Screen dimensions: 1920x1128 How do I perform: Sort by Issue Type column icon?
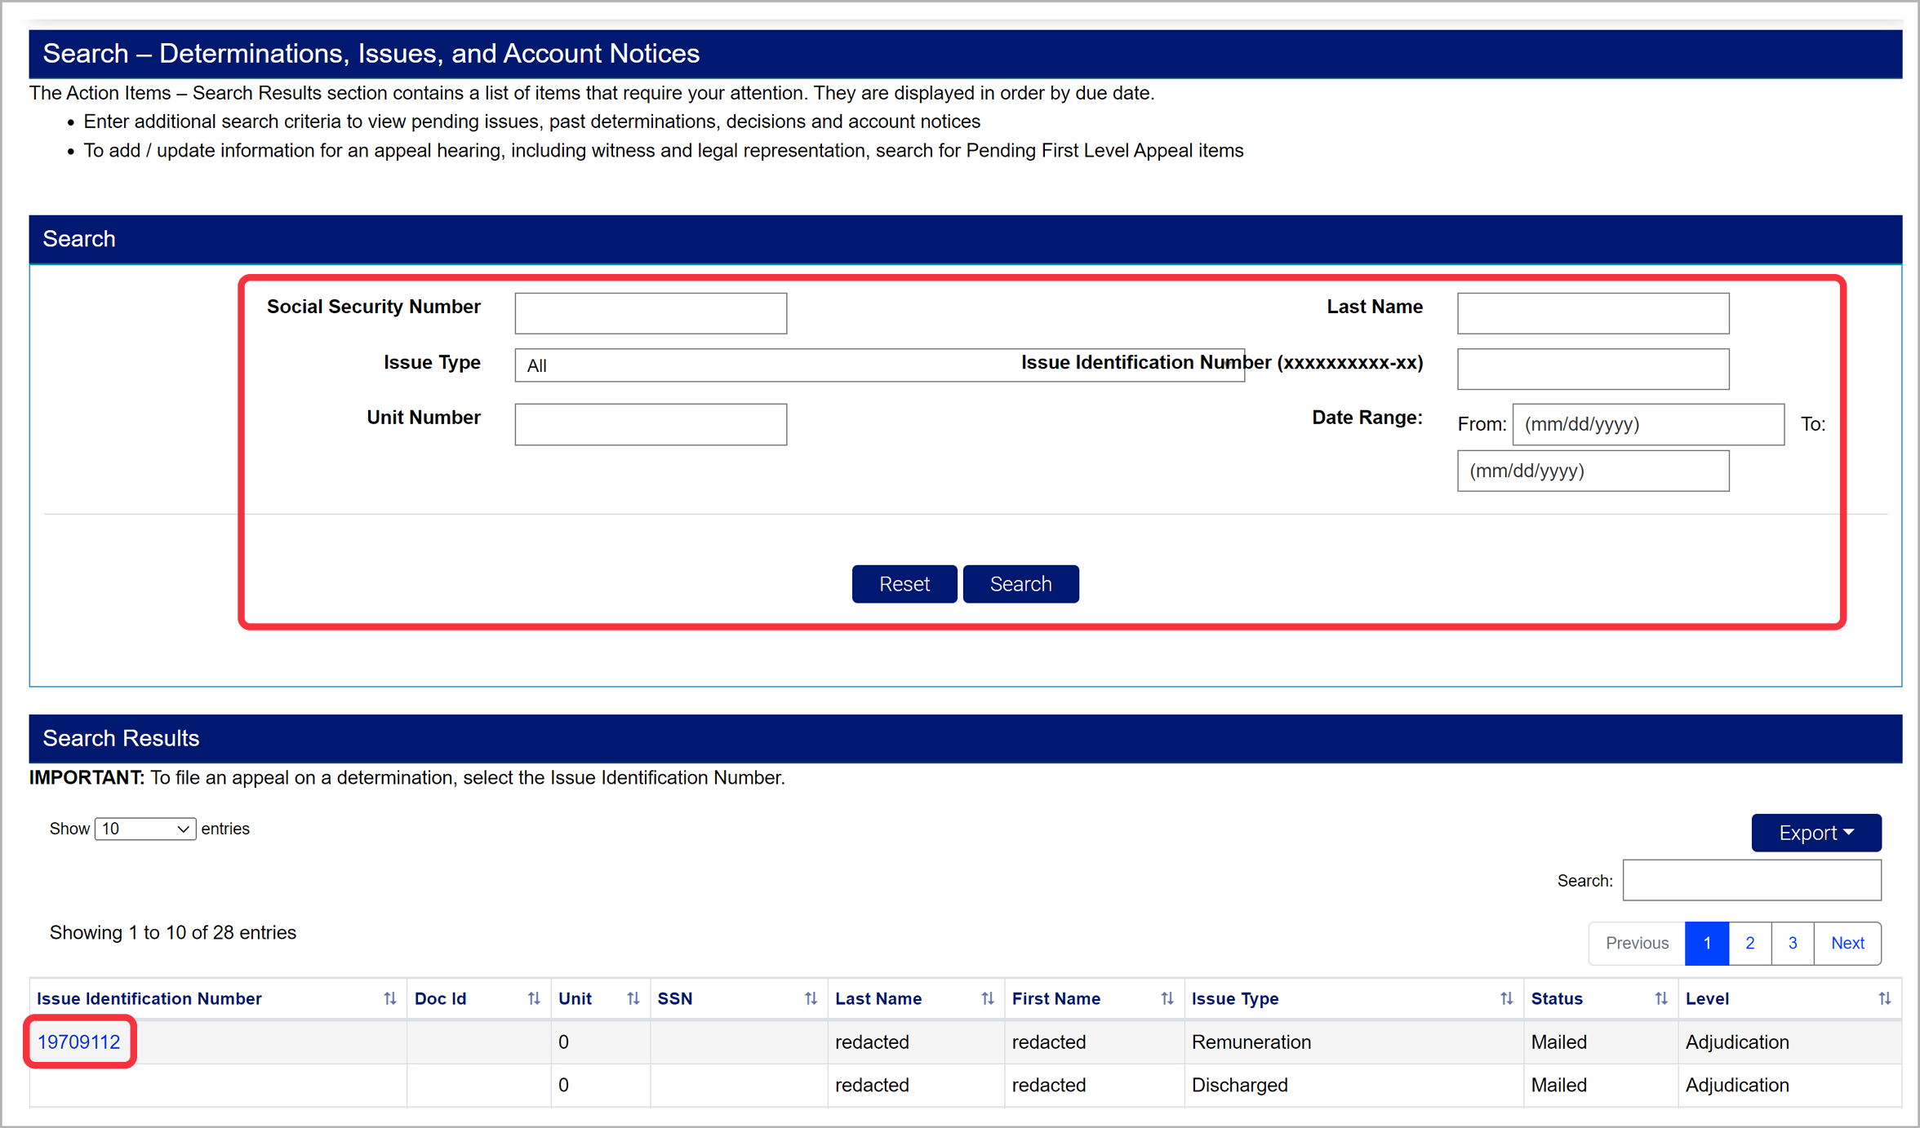[x=1506, y=998]
